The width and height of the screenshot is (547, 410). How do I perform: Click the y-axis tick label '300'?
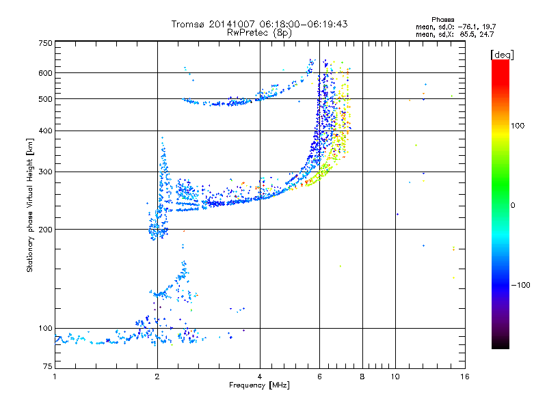coord(45,172)
